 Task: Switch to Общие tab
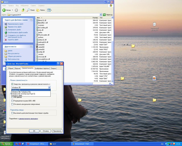tap(11, 68)
